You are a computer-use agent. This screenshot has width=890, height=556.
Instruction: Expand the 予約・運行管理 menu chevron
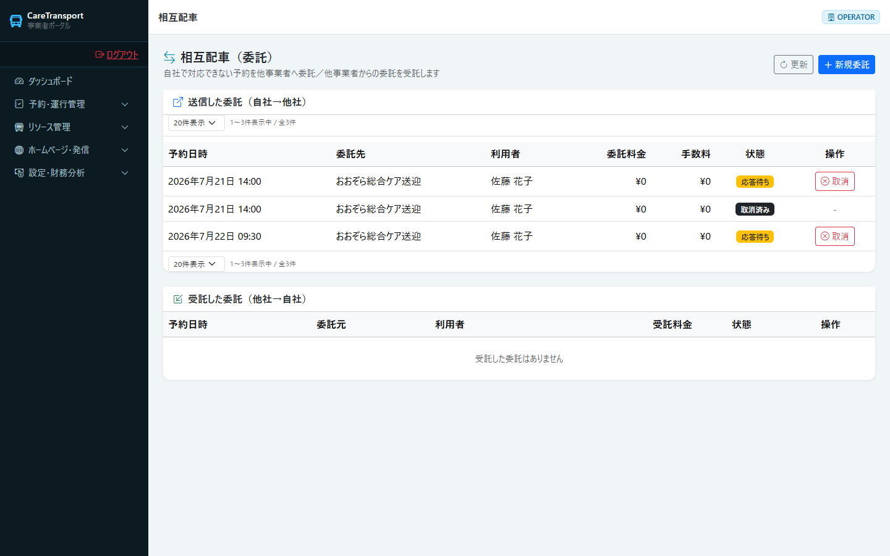[x=125, y=104]
